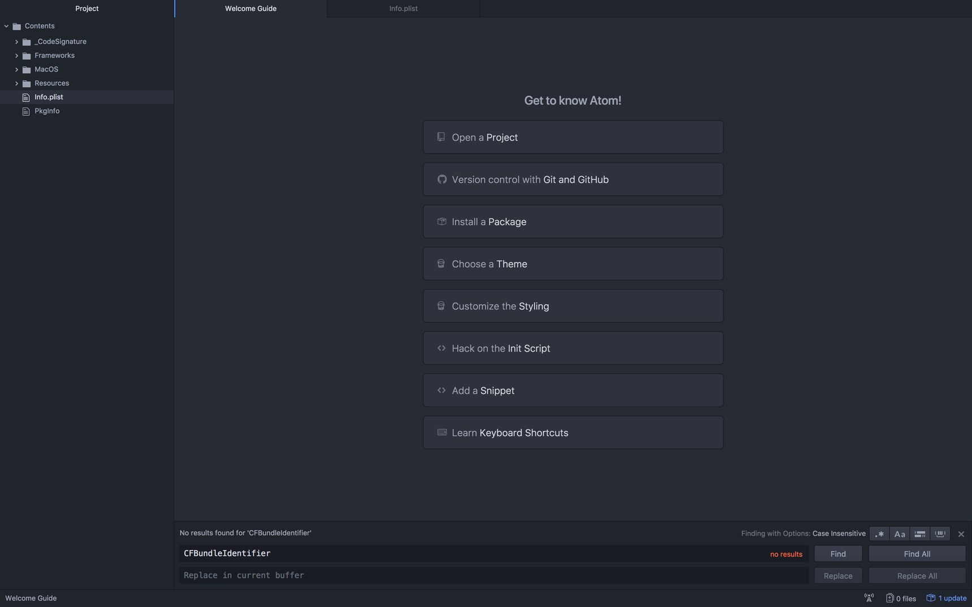Click the code icon beside Init Script
972x607 pixels.
(441, 348)
